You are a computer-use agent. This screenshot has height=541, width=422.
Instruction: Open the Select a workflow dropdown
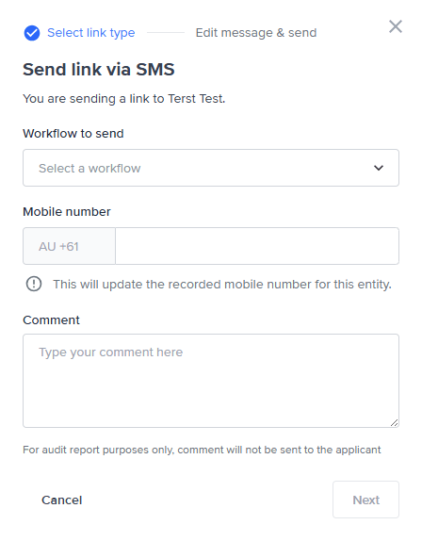click(x=211, y=168)
